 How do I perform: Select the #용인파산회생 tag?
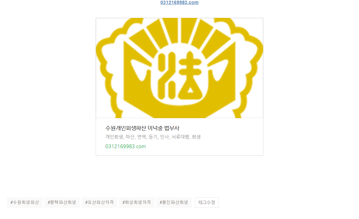(174, 202)
